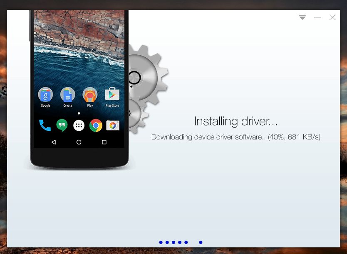Close the driver installer window

332,17
